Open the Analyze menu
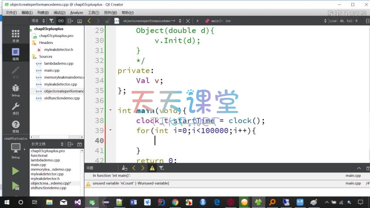The height and width of the screenshot is (208, 370). tap(77, 13)
